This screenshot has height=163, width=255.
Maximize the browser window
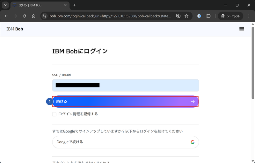(x=237, y=5)
